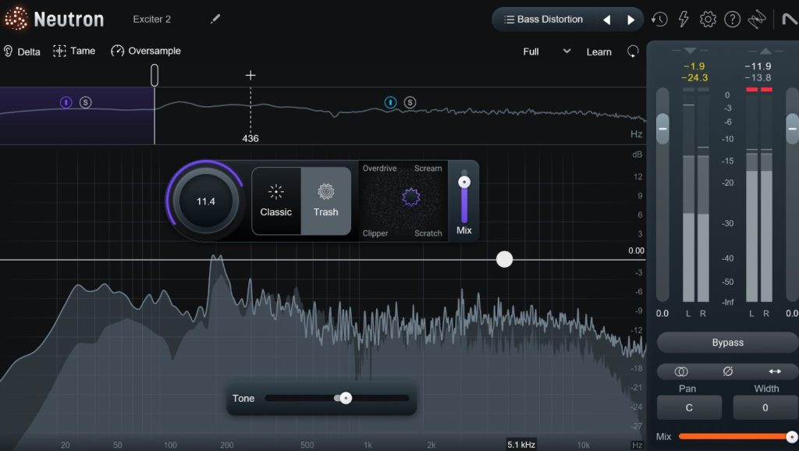Select the Classic exciter mode
The width and height of the screenshot is (799, 451).
point(276,201)
